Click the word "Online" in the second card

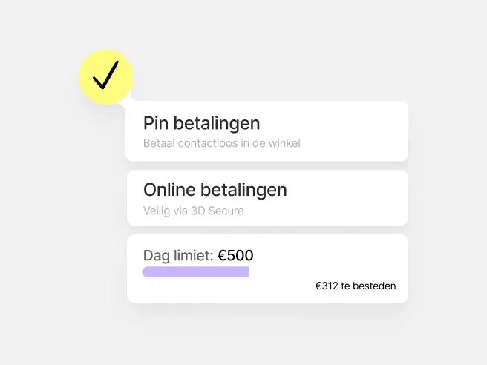point(169,190)
